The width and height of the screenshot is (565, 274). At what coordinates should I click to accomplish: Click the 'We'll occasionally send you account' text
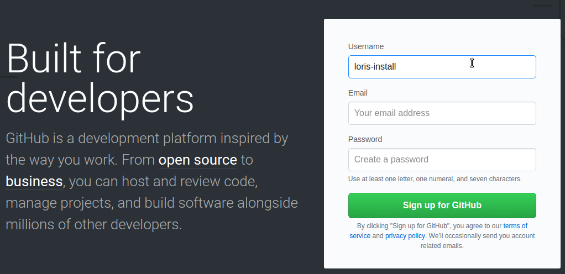coord(481,236)
